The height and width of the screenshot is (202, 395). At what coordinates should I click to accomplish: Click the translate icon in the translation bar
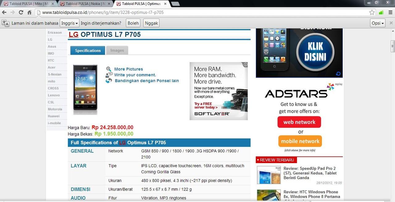click(6, 23)
